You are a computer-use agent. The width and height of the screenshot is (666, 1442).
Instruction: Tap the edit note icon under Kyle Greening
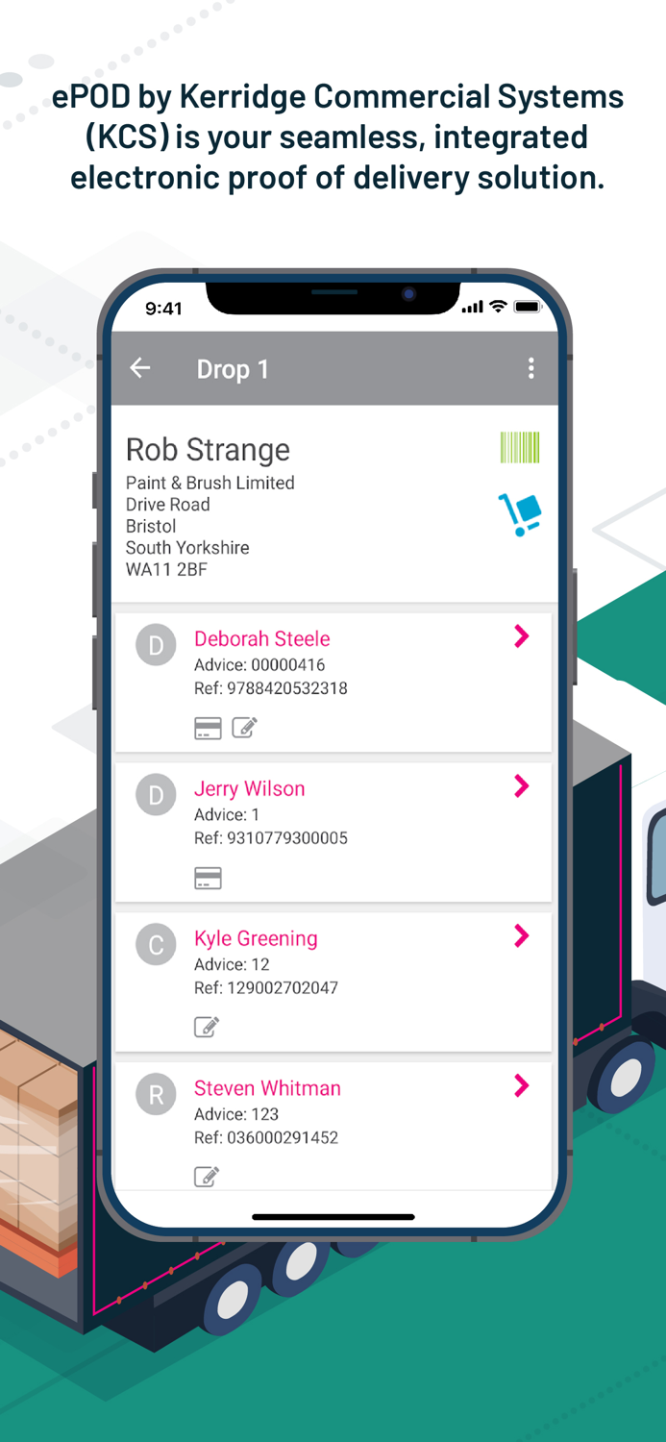[x=207, y=1027]
